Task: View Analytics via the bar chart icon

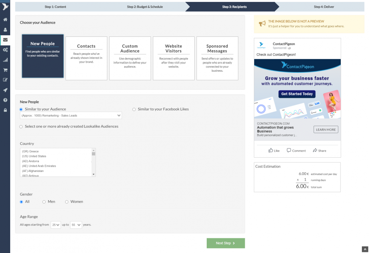Action: pyautogui.click(x=5, y=60)
